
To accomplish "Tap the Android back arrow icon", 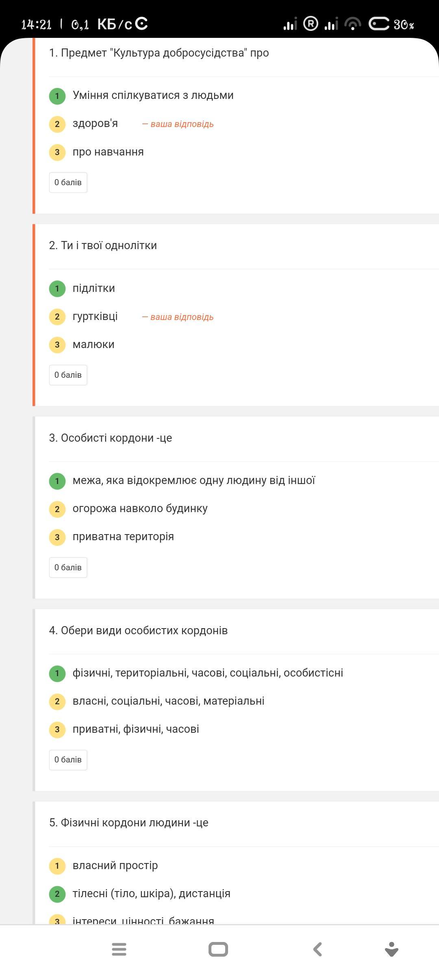I will (x=317, y=949).
